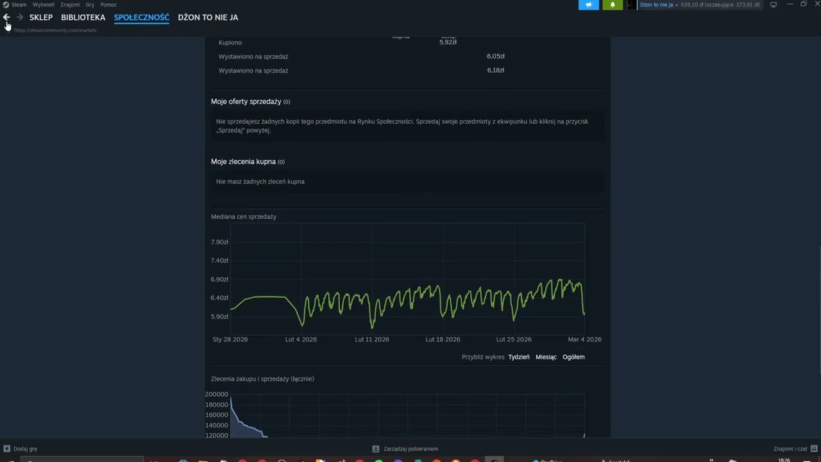Click the Zarządzaj pobieraniem label

[410, 449]
